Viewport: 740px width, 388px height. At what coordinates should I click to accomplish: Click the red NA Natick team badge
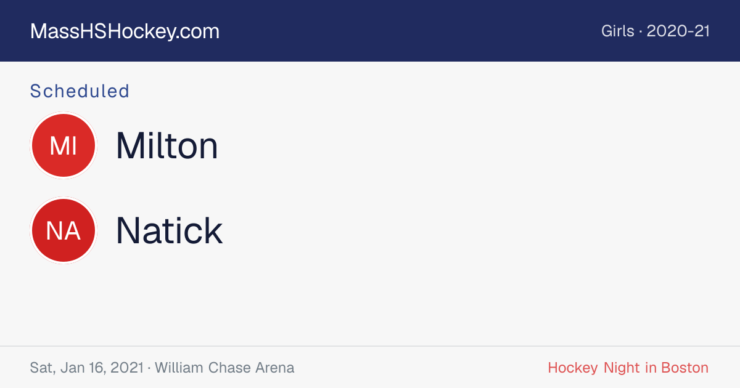(x=64, y=231)
